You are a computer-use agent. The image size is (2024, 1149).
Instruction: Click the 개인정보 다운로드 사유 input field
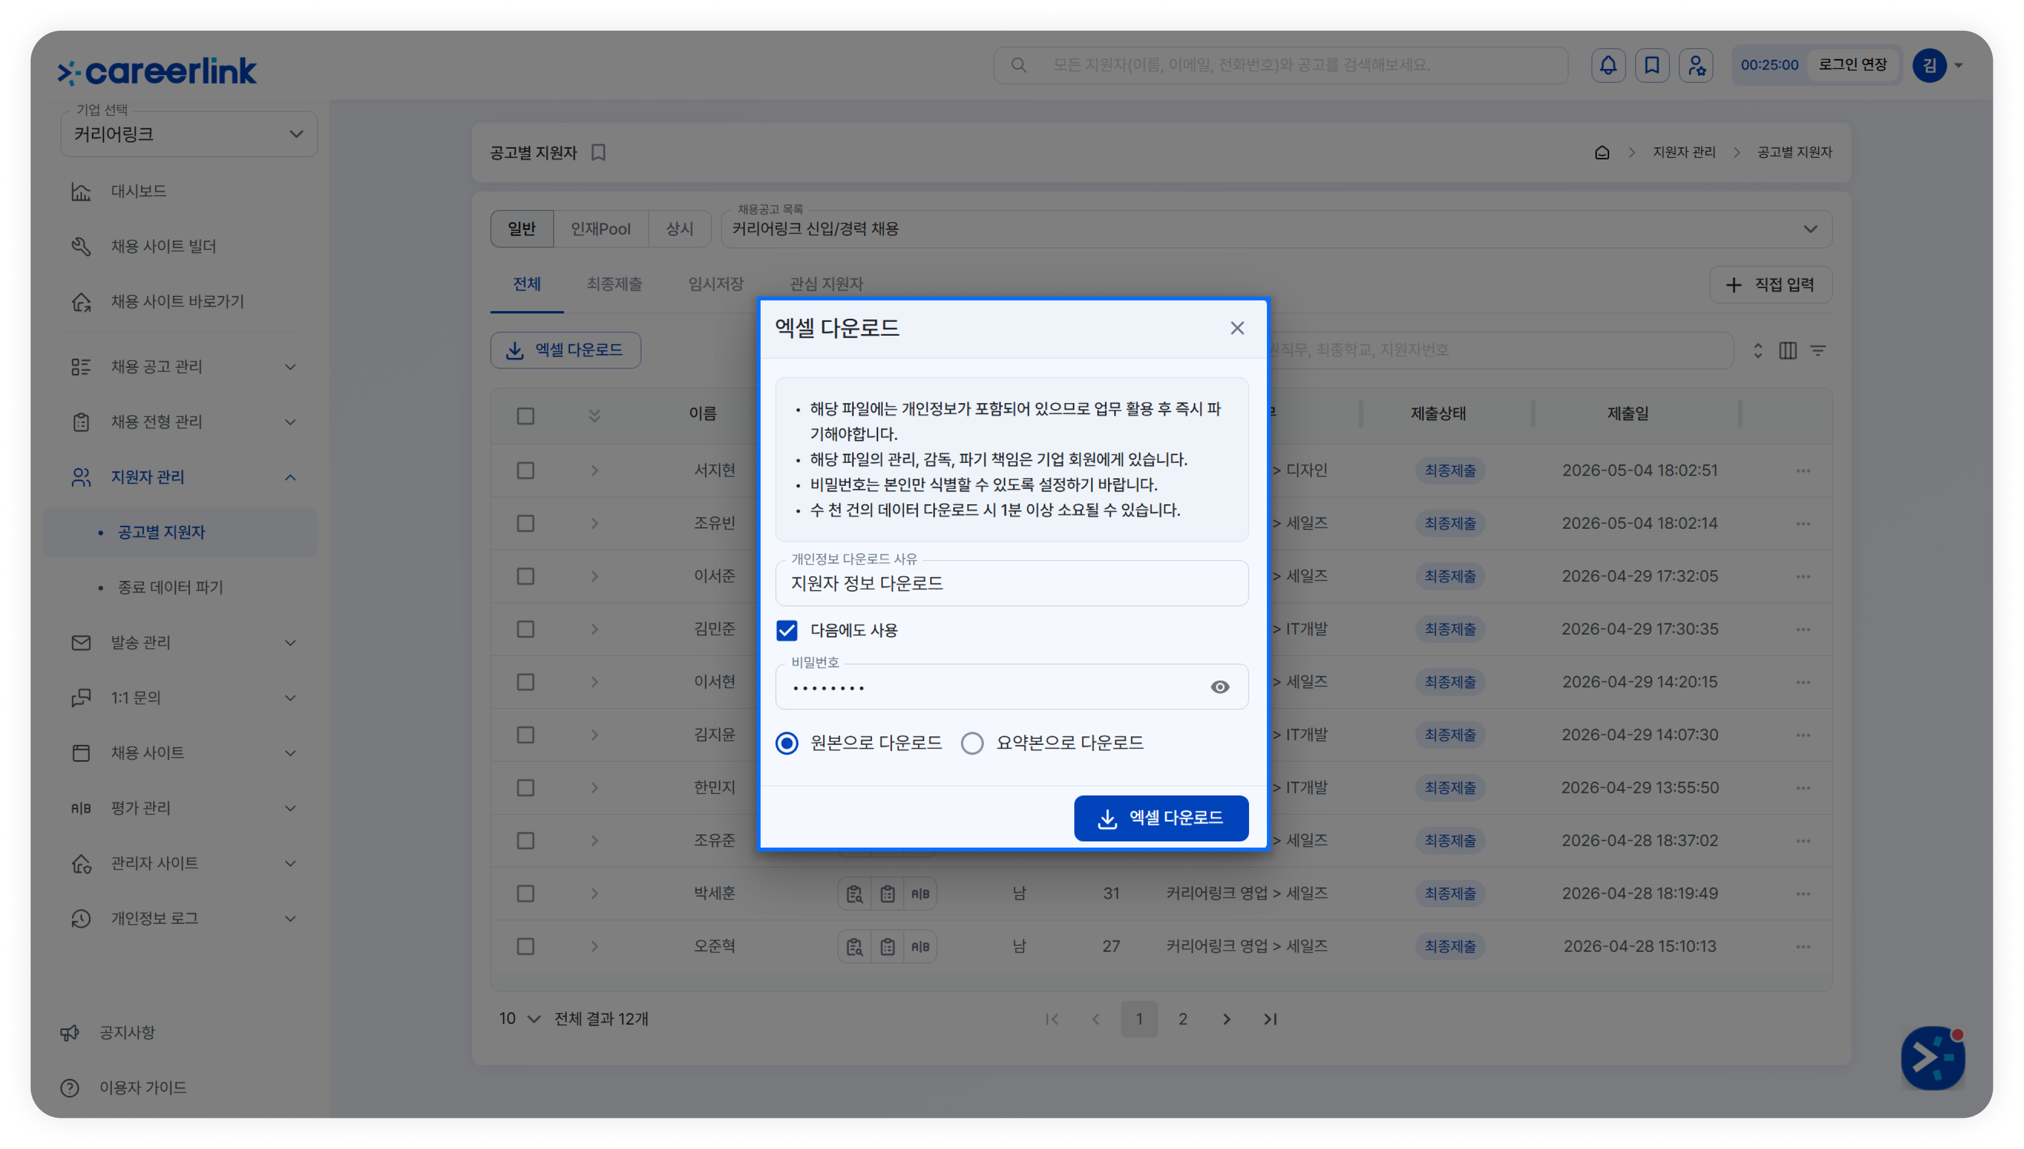[x=1011, y=584]
